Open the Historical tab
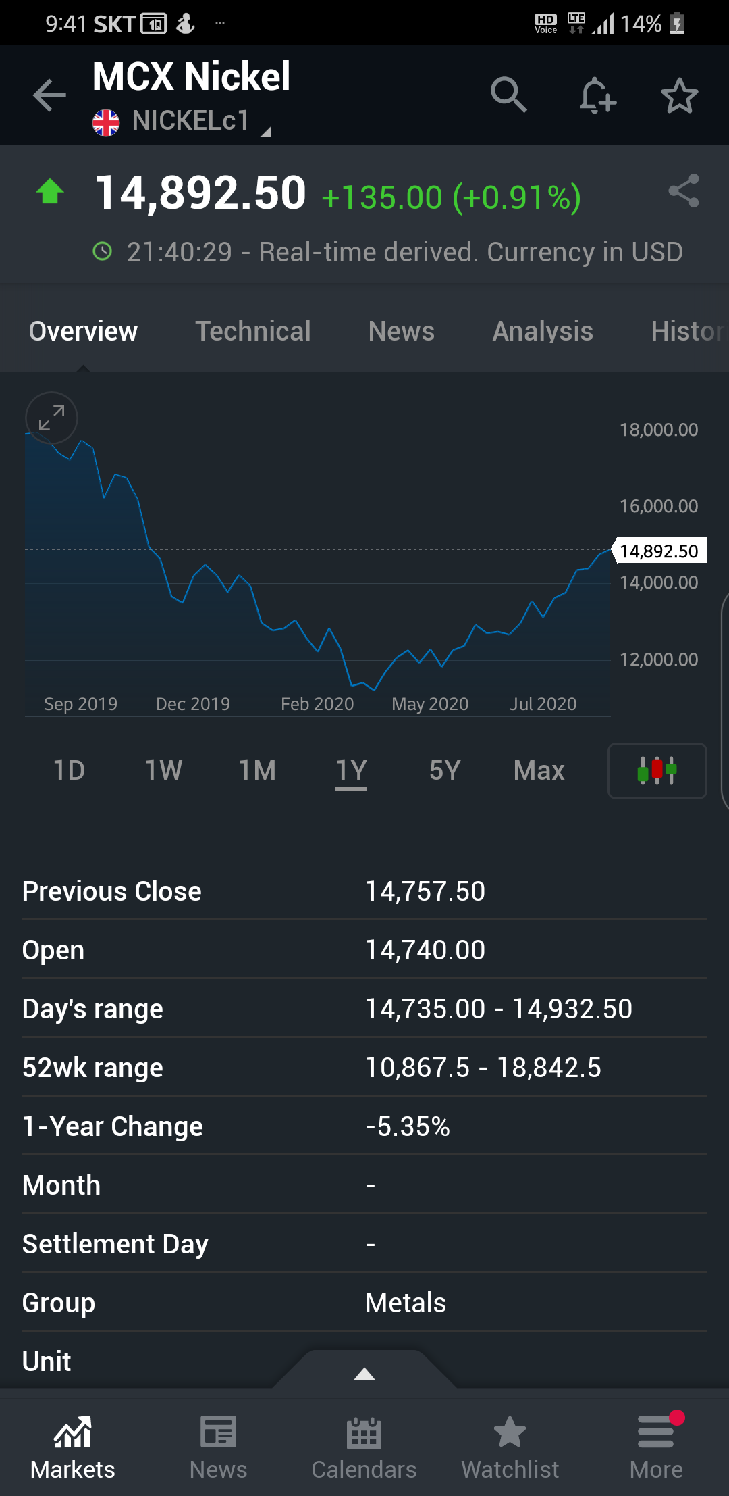The height and width of the screenshot is (1496, 729). pyautogui.click(x=688, y=331)
